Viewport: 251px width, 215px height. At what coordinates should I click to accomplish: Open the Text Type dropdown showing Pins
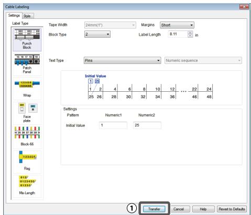122,60
